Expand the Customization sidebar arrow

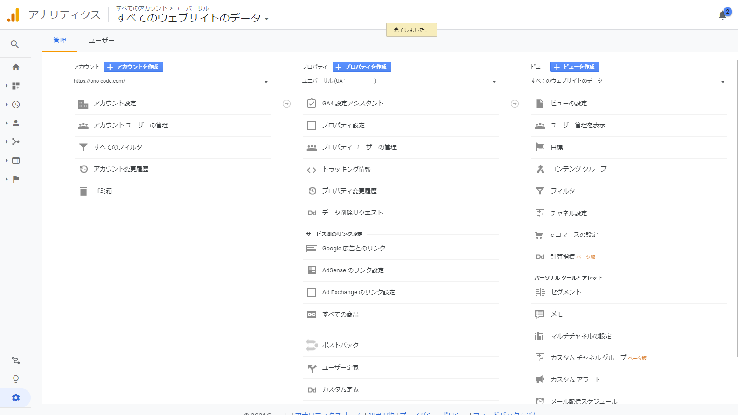tap(7, 86)
